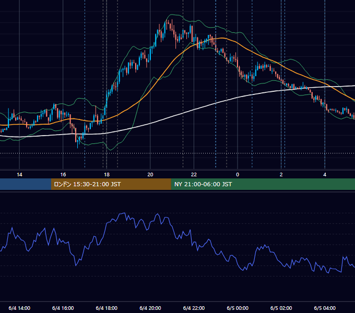Click the 6/4 22:00 date label
The height and width of the screenshot is (313, 355).
coord(194,308)
